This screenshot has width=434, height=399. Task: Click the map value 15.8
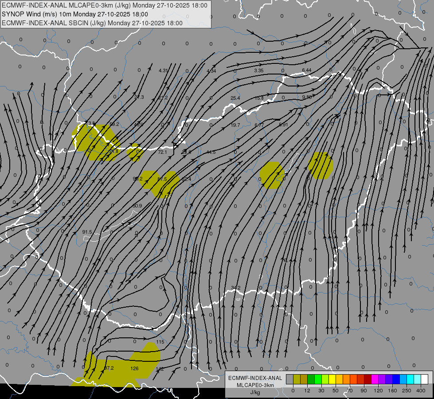(x=259, y=98)
